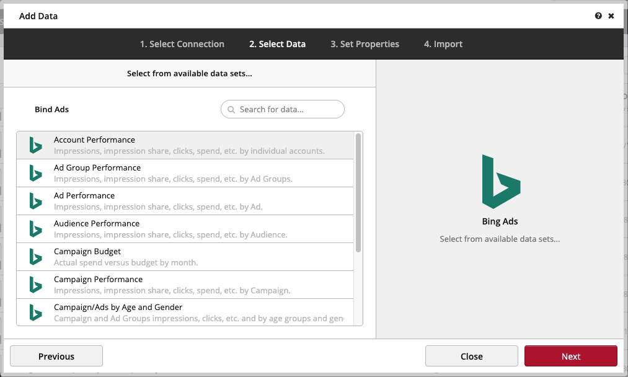Click the description ending 'by Ad.'
The width and height of the screenshot is (628, 377).
point(158,206)
